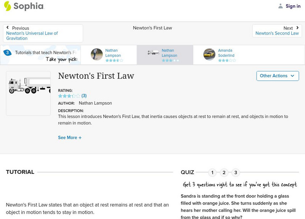Click the Sign in link
This screenshot has height=219, width=305.
click(x=293, y=6)
